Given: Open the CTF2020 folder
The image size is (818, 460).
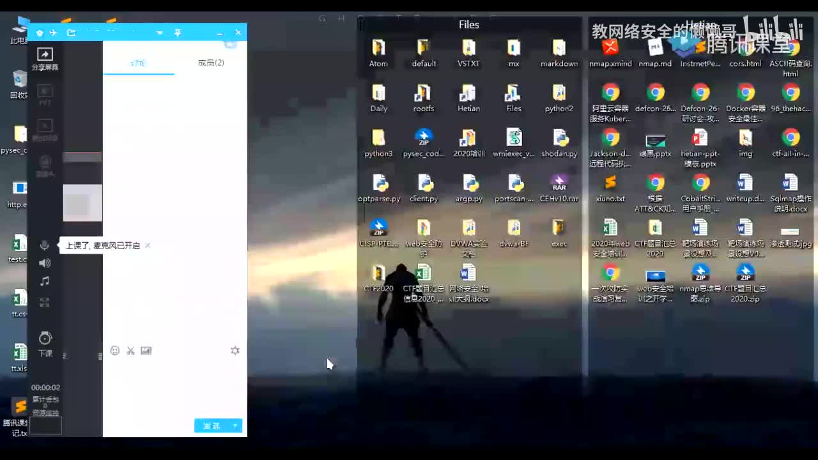Looking at the screenshot, I should pos(378,279).
